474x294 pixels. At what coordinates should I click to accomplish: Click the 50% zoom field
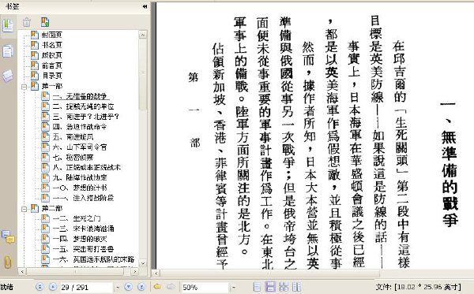tap(205, 287)
